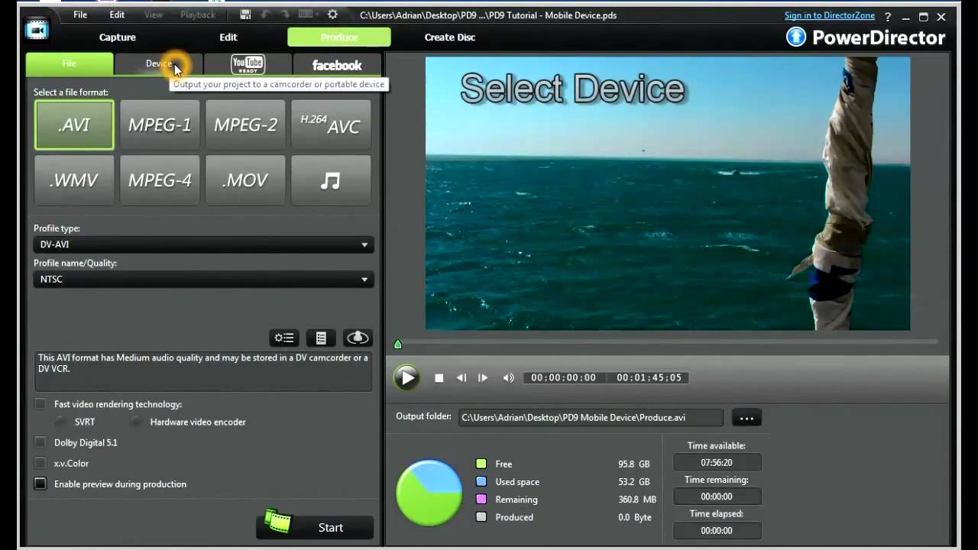
Task: Select the .AVI file format
Action: [x=74, y=125]
